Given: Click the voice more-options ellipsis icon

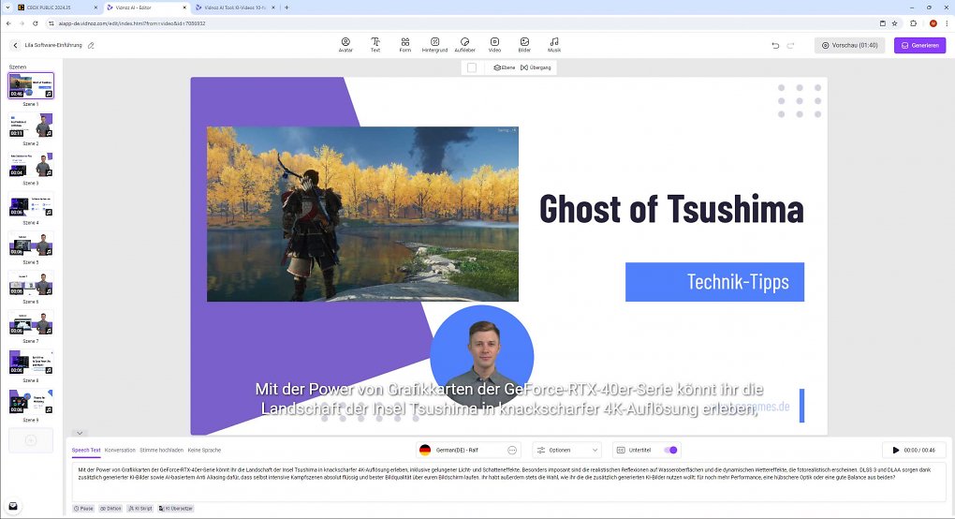Looking at the screenshot, I should click(512, 451).
